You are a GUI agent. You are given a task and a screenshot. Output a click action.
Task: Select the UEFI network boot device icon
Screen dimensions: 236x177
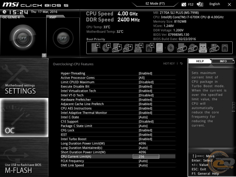(150, 48)
